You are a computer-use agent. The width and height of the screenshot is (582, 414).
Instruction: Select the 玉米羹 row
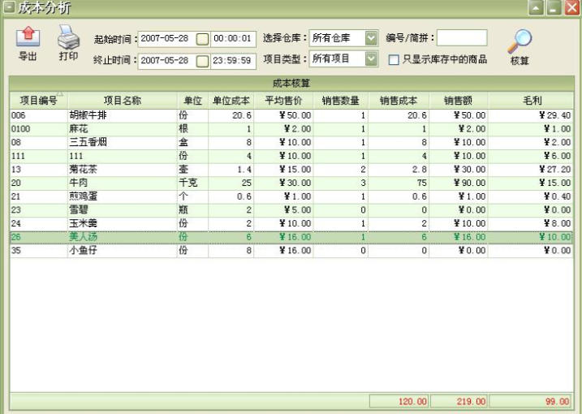click(x=291, y=223)
